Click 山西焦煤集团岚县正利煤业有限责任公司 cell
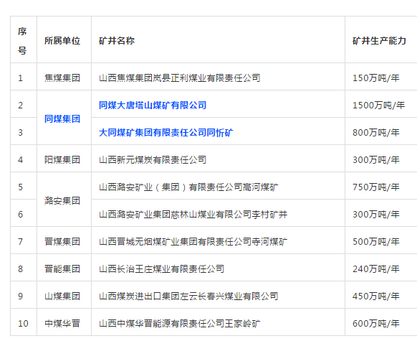417x341 pixels. (218, 77)
